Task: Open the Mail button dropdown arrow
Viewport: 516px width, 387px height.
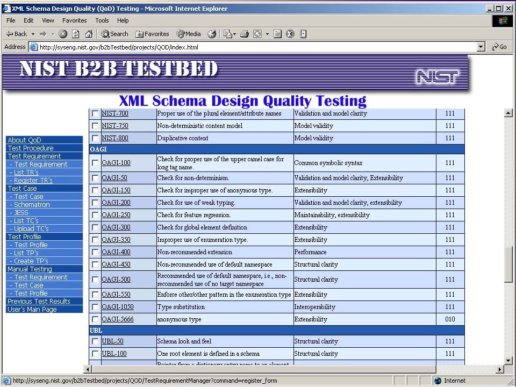Action: click(234, 34)
